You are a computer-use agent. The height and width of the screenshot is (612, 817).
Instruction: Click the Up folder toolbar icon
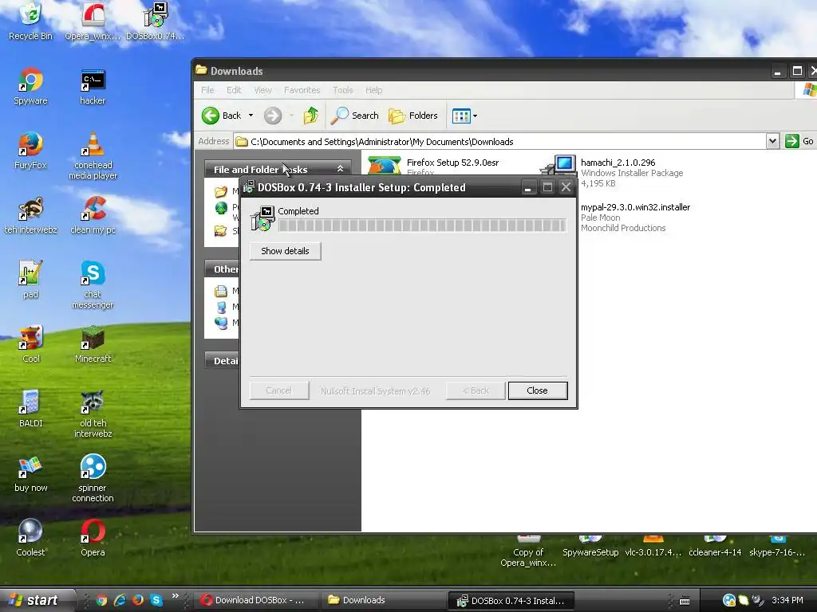tap(311, 116)
